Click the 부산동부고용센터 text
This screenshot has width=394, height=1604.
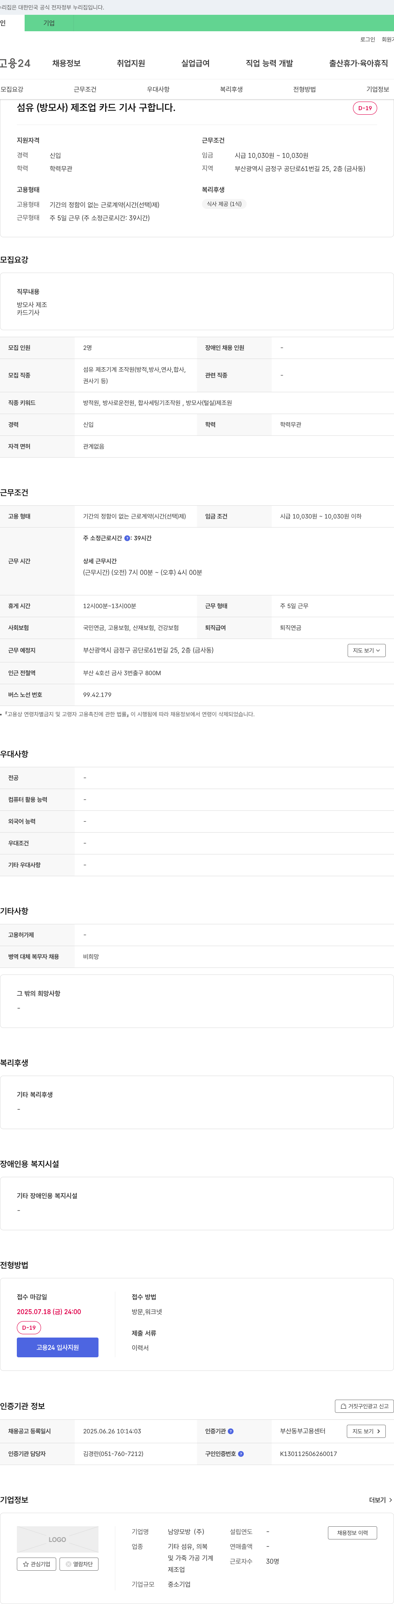coord(302,1431)
